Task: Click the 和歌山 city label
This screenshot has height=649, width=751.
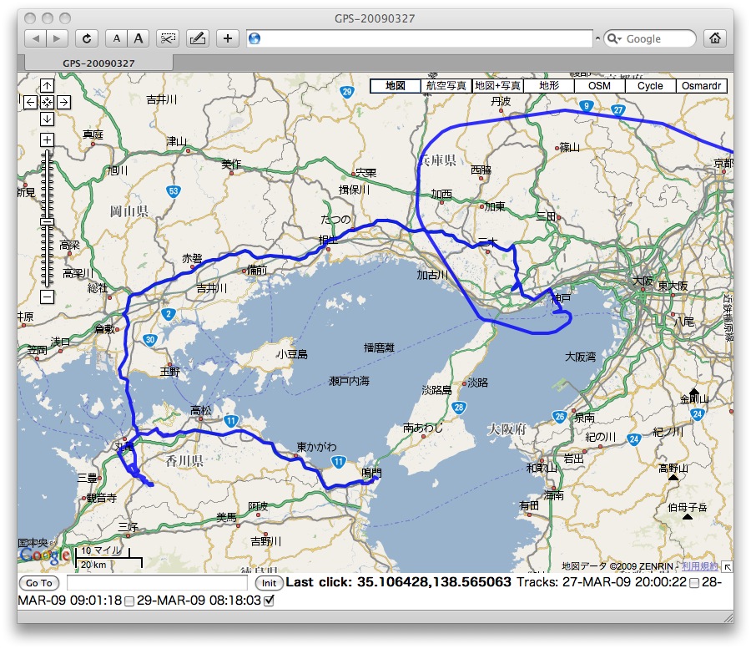Action: pyautogui.click(x=542, y=468)
